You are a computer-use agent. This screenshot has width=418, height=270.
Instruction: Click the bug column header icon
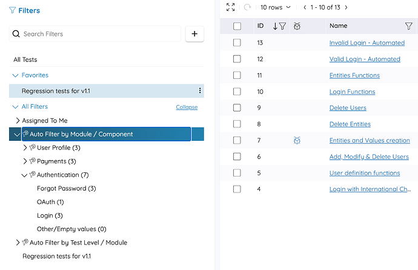coord(297,26)
